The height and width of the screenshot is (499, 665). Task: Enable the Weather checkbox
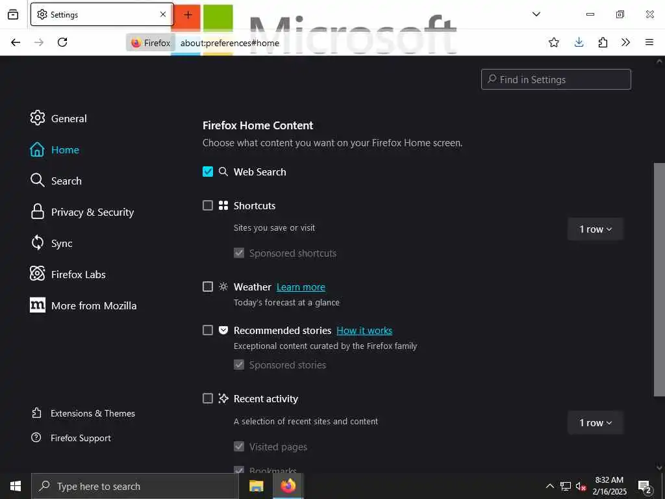(x=208, y=287)
